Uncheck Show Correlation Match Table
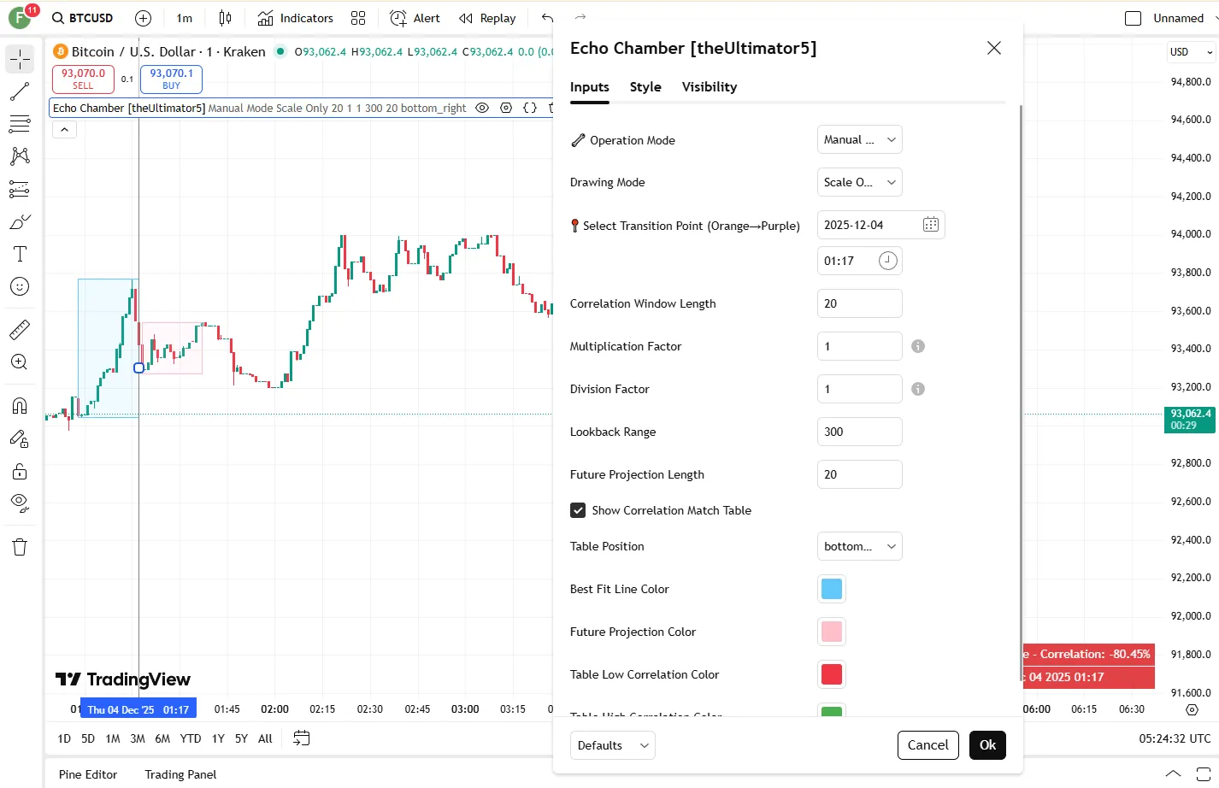The width and height of the screenshot is (1219, 788). click(x=578, y=510)
